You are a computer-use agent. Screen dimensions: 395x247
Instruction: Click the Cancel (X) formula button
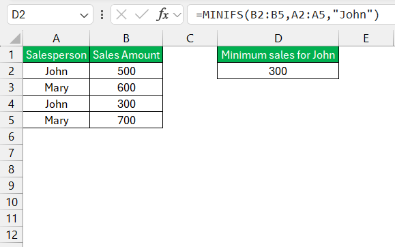(x=121, y=15)
